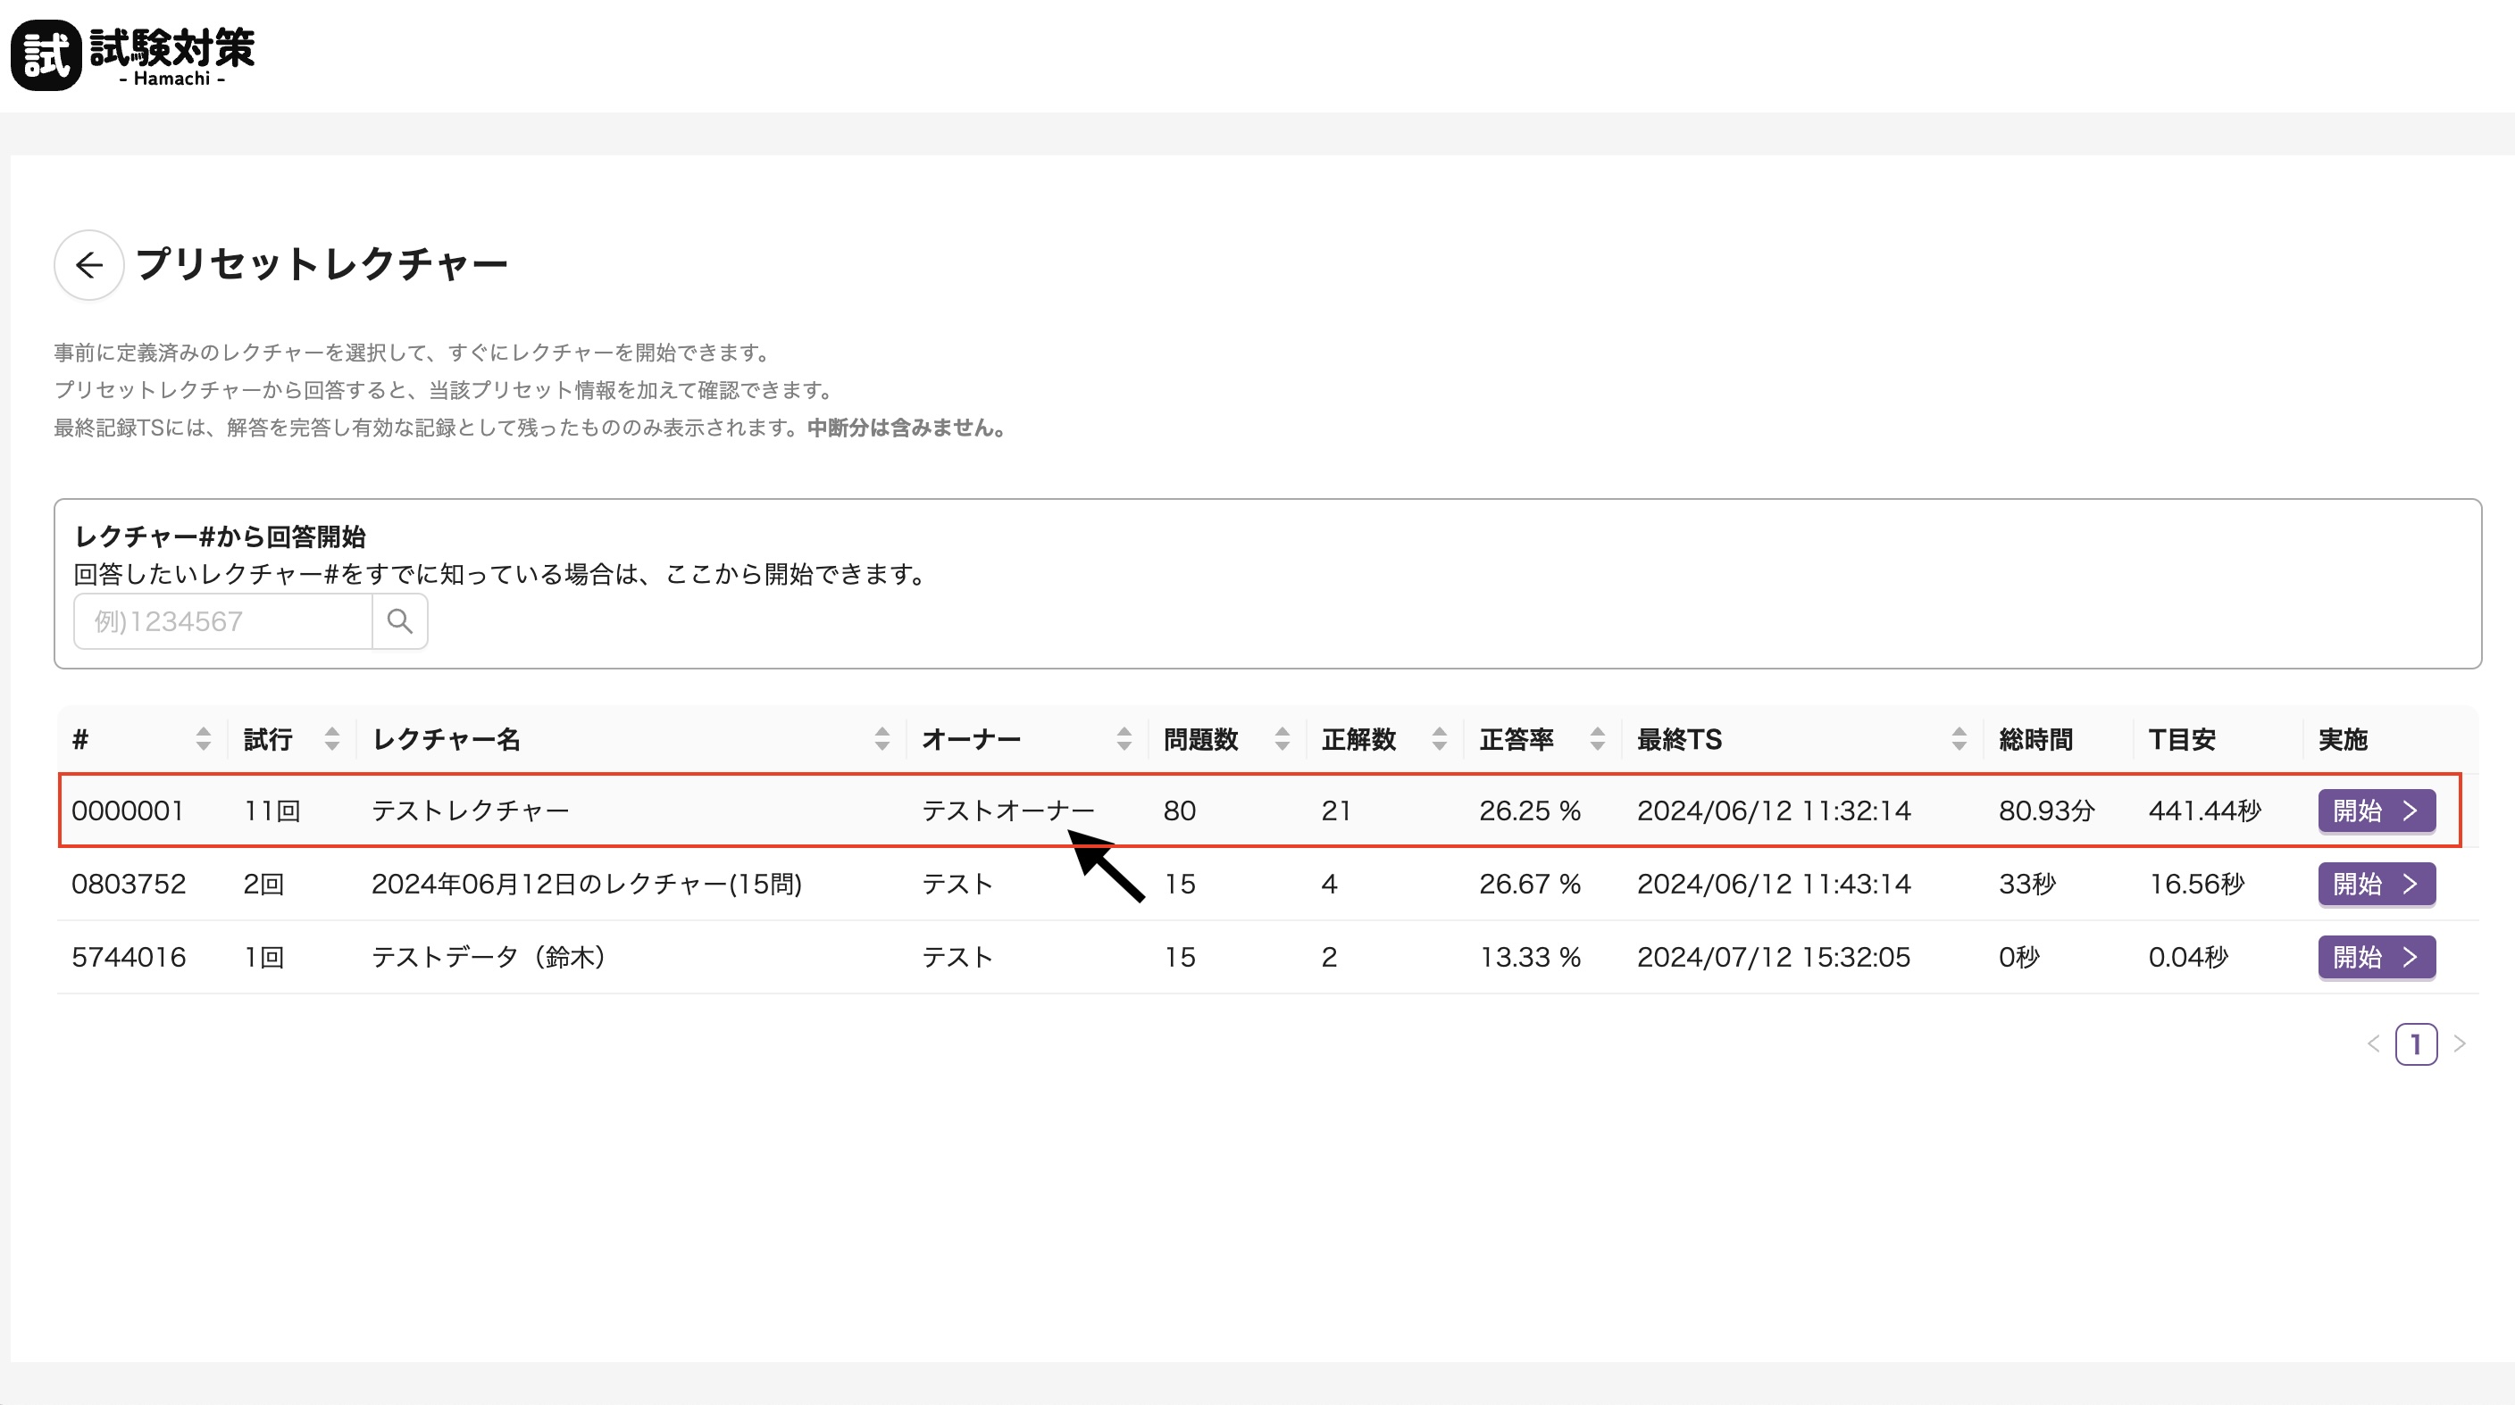Sort by オーナー column arrows
Screen dimensions: 2515x1405
coord(1124,740)
